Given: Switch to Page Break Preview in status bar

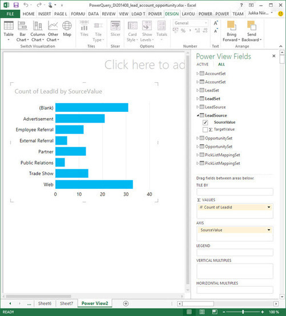Looking at the screenshot, I should [215, 312].
